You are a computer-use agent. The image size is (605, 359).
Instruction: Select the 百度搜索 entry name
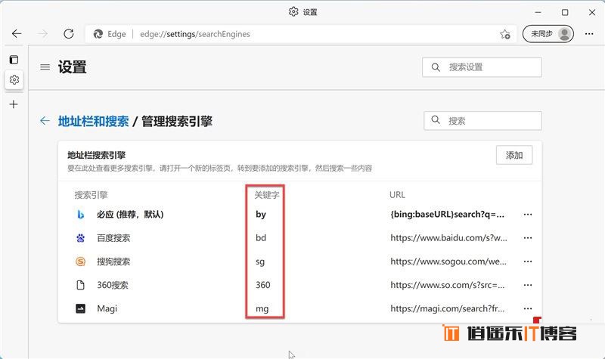point(113,238)
